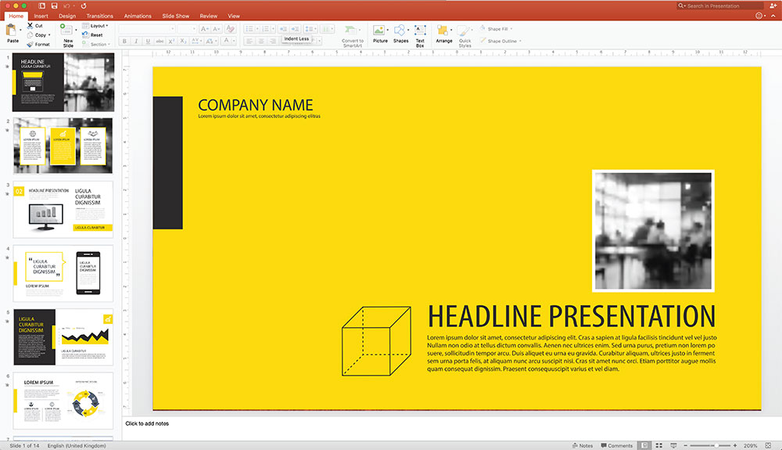The width and height of the screenshot is (782, 450).
Task: Adjust the zoom slider handle
Action: [x=716, y=445]
